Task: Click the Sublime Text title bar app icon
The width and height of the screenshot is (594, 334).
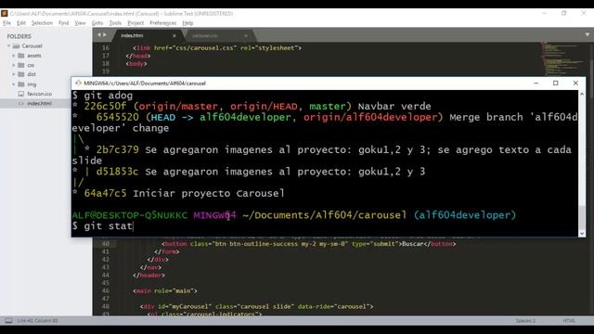Action: pos(4,13)
